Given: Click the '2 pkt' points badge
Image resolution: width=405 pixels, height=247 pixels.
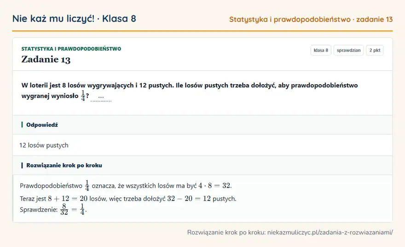Looking at the screenshot, I should [375, 50].
